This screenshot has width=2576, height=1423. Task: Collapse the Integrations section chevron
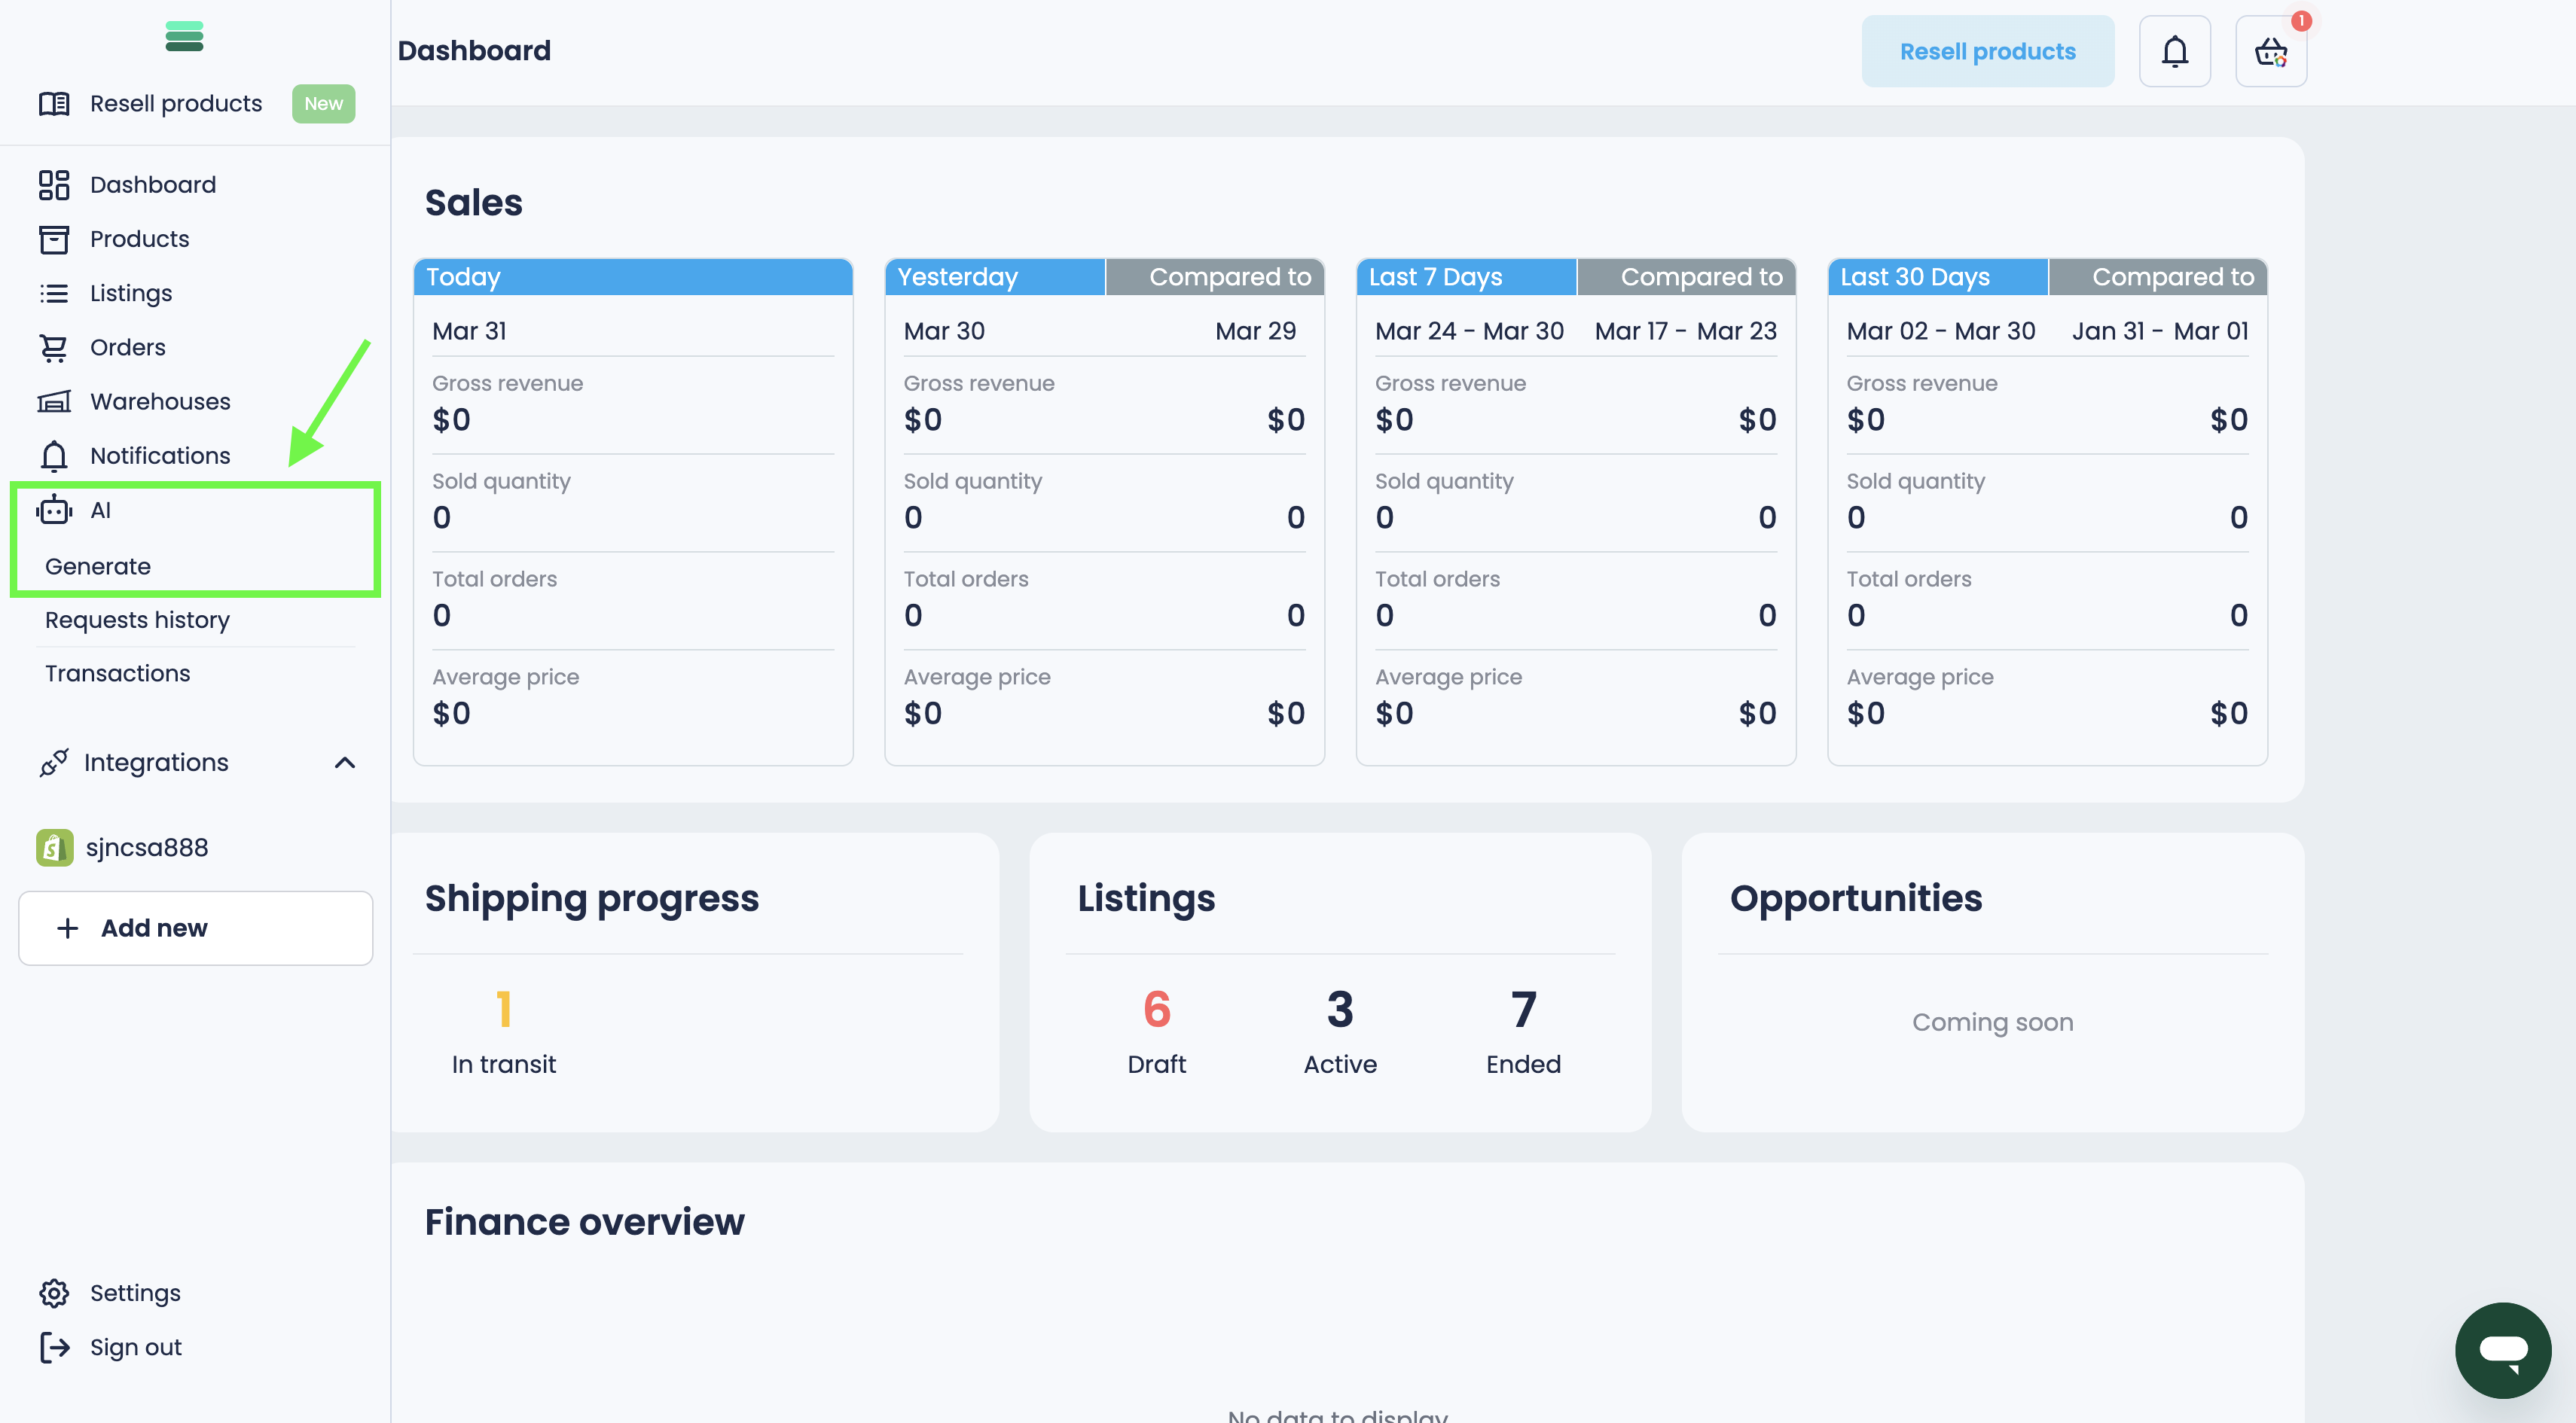coord(345,763)
